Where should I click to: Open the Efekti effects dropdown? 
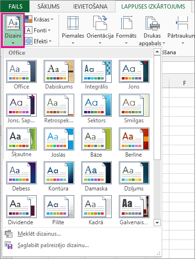coord(38,41)
